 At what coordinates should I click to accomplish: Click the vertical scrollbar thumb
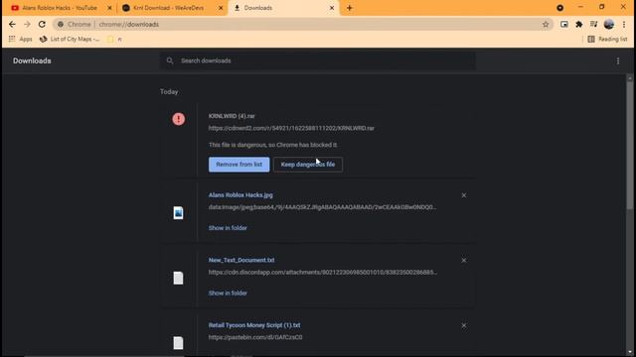coord(629,146)
